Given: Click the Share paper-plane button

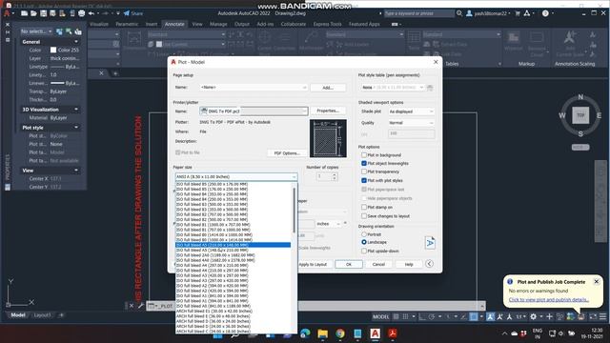Looking at the screenshot, I should tap(133, 13).
